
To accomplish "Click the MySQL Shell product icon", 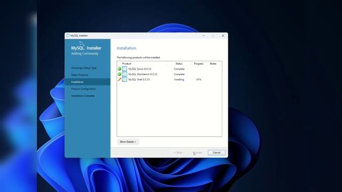I will pyautogui.click(x=125, y=79).
